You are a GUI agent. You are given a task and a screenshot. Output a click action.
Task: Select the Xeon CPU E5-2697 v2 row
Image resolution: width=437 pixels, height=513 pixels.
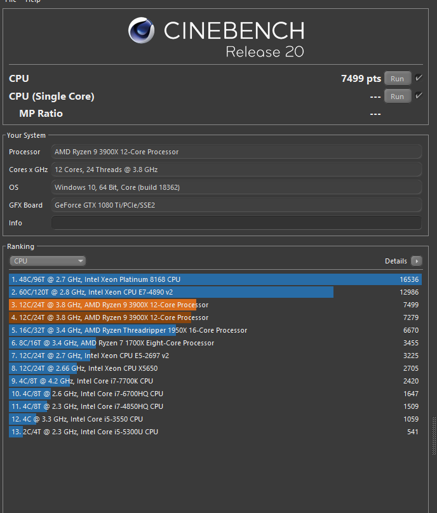click(215, 356)
